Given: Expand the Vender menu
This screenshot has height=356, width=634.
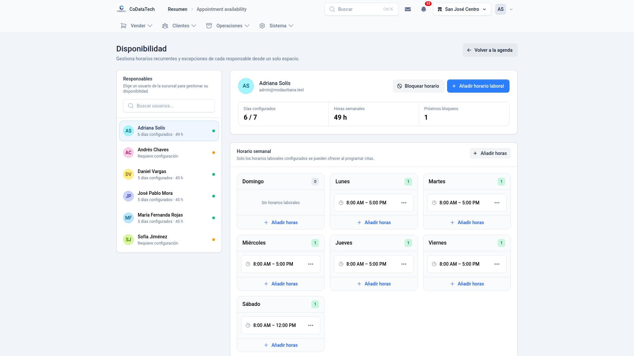Looking at the screenshot, I should tap(136, 26).
